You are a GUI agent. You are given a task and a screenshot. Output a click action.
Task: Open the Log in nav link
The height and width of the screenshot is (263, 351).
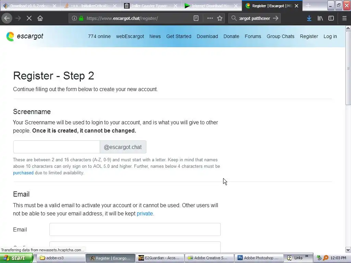point(330,36)
